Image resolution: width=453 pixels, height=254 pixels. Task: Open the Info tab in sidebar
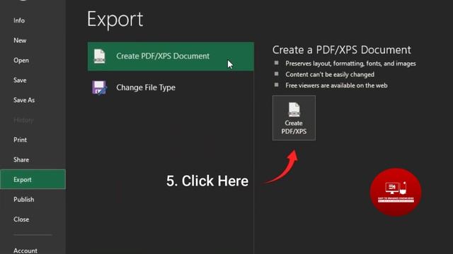click(19, 20)
